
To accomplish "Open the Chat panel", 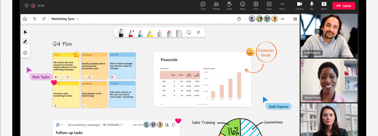I will 203,5.
